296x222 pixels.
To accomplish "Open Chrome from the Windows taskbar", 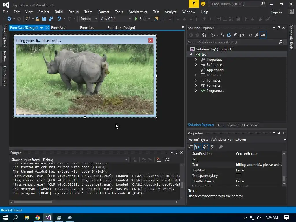I will (x=37, y=218).
